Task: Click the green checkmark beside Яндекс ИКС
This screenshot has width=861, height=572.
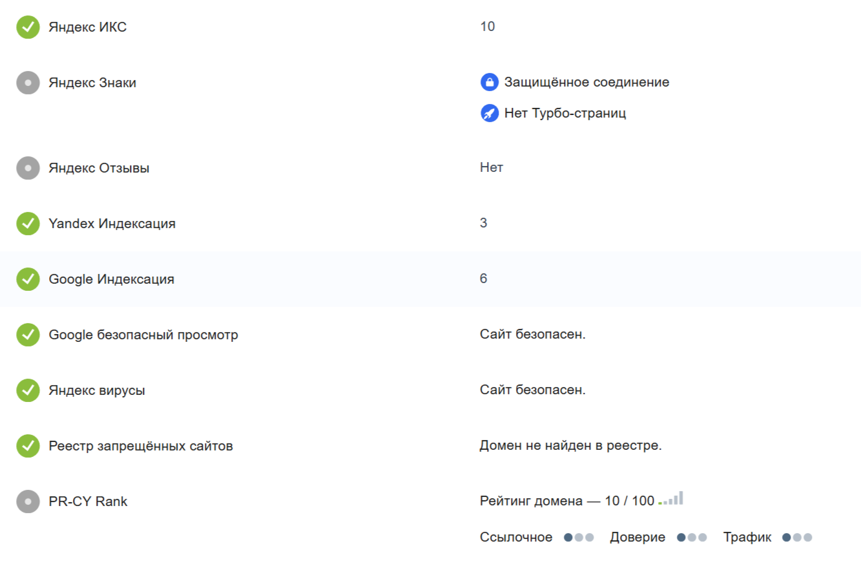Action: [28, 27]
